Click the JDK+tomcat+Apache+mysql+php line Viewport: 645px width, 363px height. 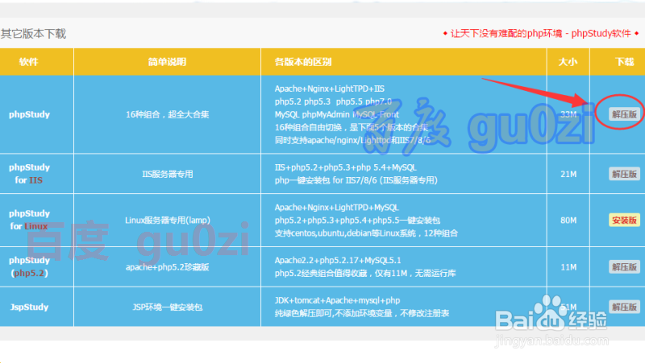337,300
